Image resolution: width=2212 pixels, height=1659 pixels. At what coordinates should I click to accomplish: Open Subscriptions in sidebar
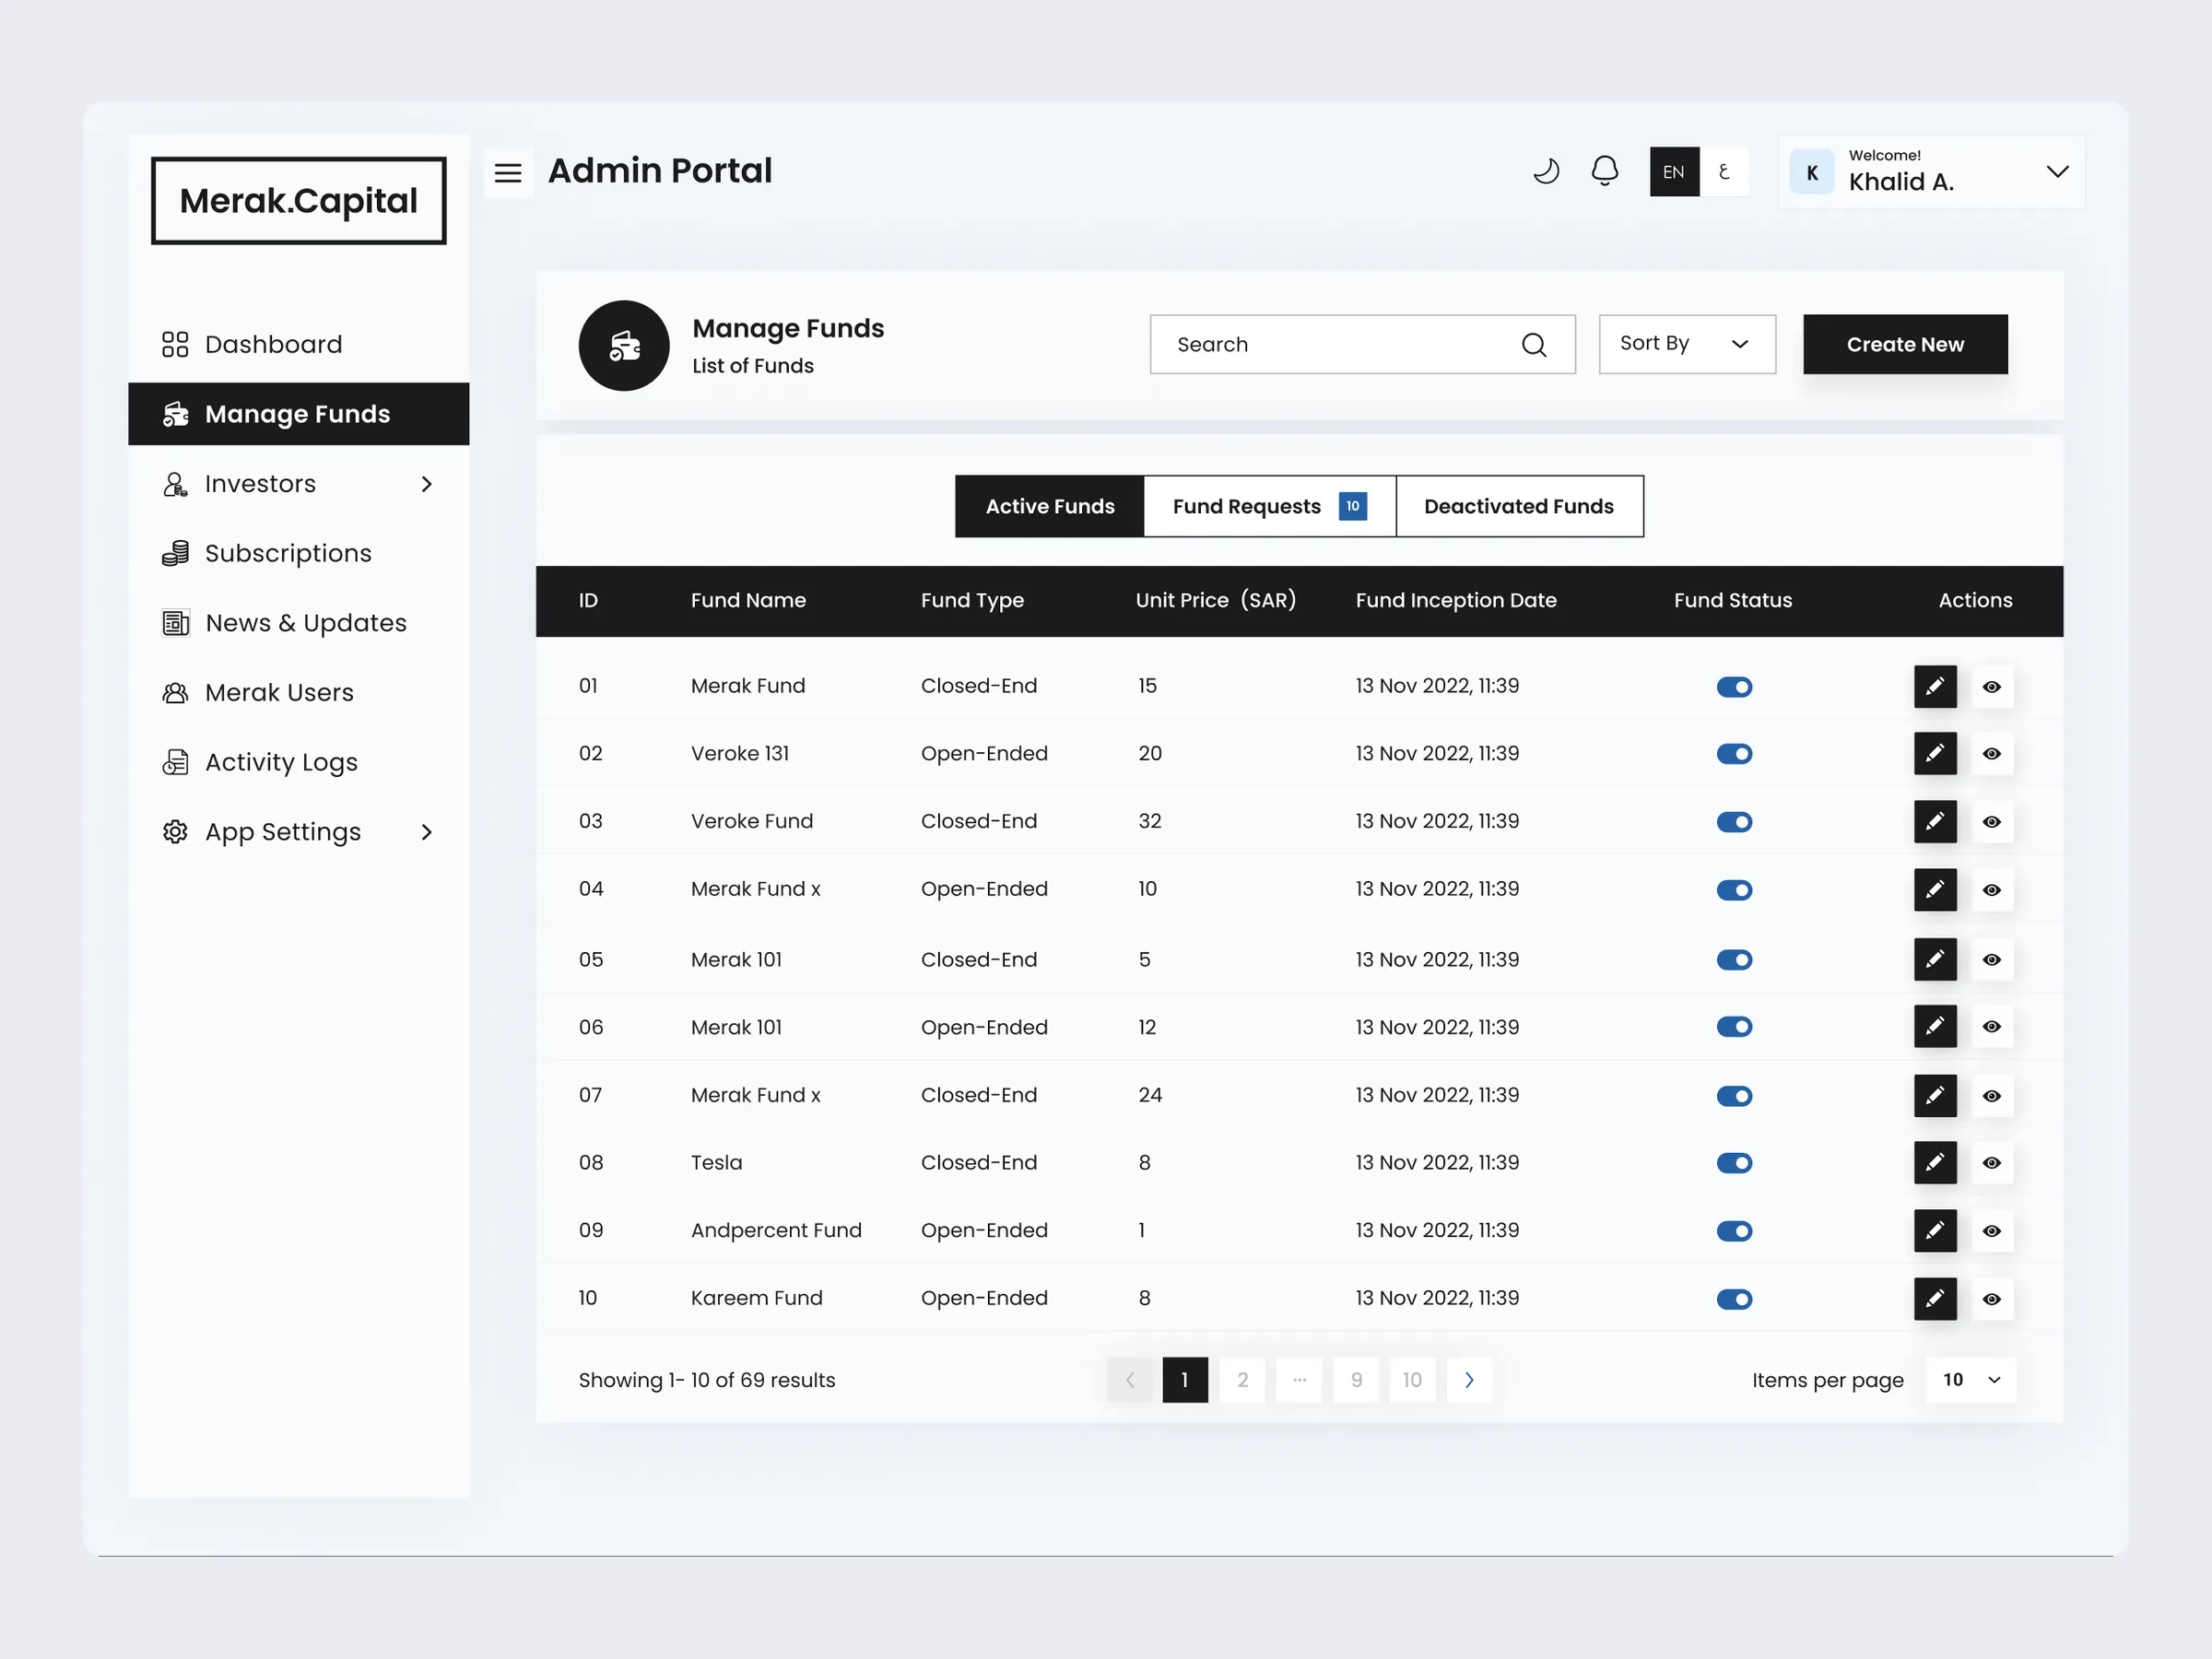click(298, 553)
